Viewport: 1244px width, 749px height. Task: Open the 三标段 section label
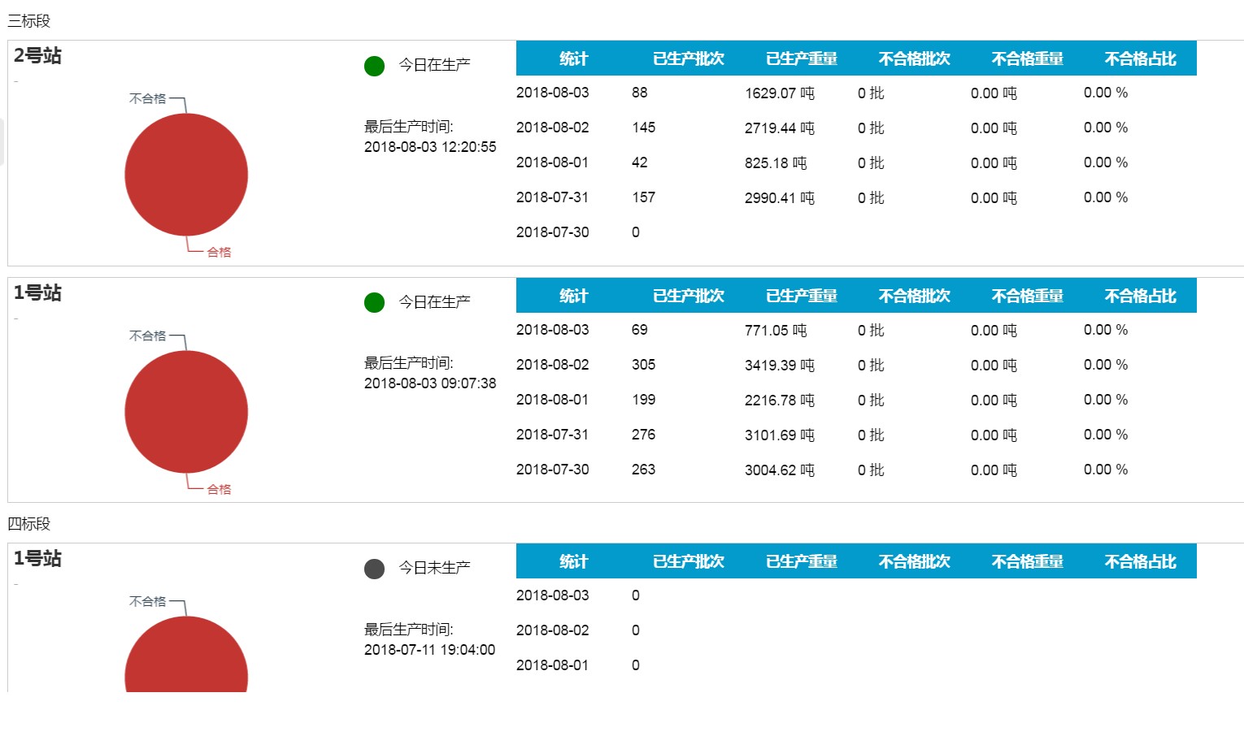coord(29,21)
